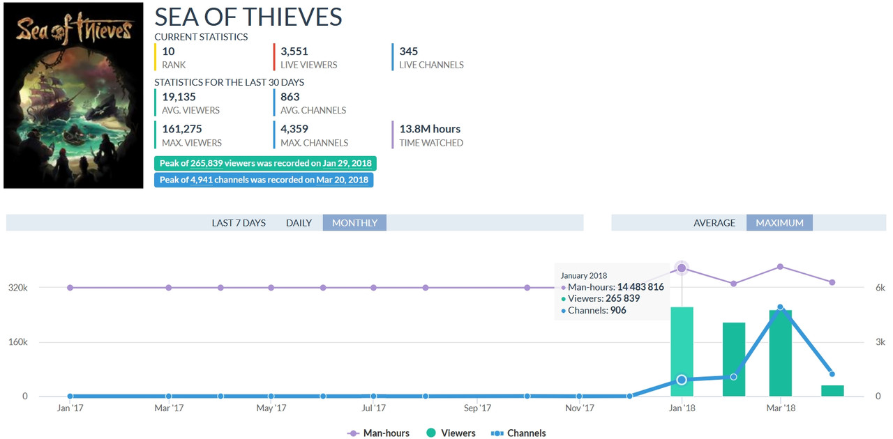
Task: Toggle the Man-hours legend series
Action: pos(379,433)
